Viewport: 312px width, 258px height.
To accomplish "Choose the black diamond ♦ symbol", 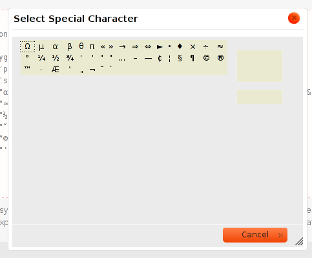I will (x=180, y=46).
